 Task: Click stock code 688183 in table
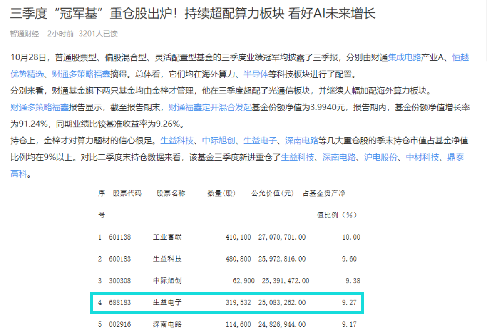coord(120,302)
